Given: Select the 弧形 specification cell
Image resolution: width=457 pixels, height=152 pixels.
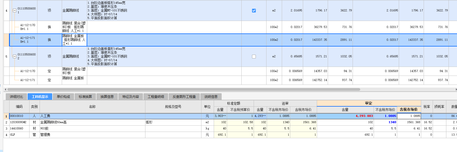Looking at the screenshot, I should click(173, 122).
